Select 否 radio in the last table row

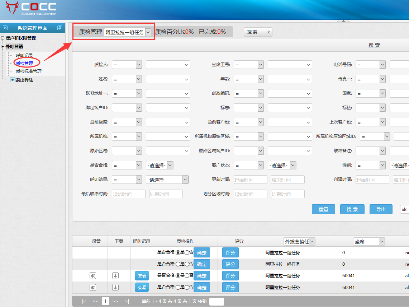(x=187, y=287)
